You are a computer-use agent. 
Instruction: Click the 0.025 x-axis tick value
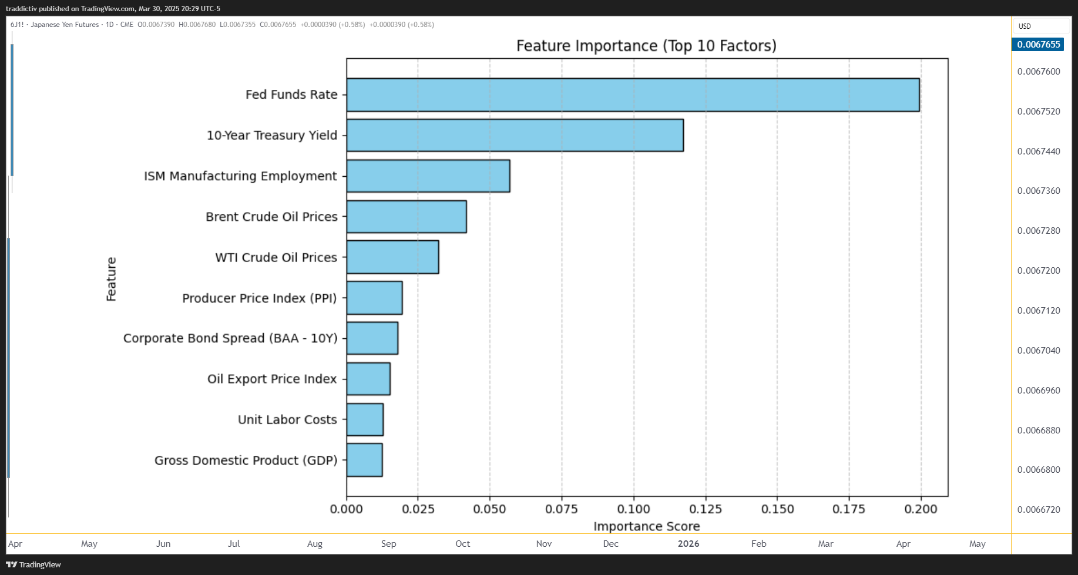pos(418,509)
